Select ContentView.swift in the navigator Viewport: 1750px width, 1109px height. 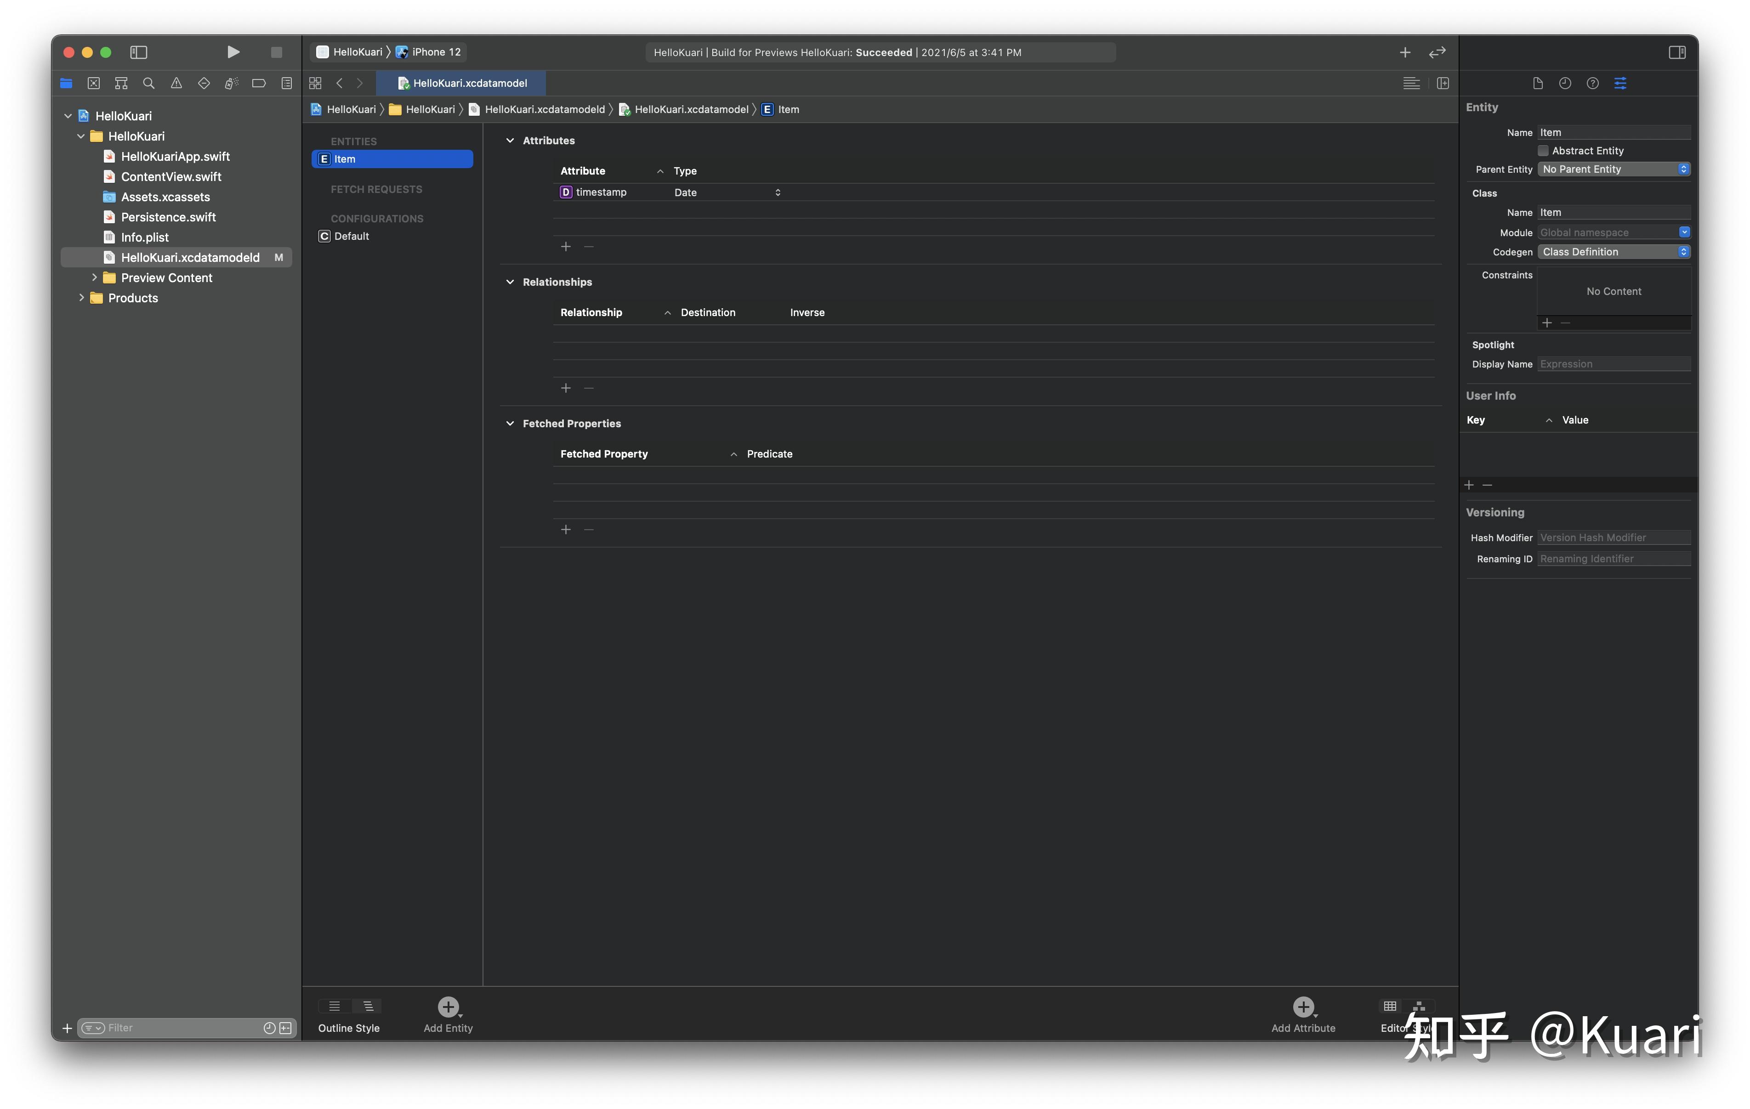(x=171, y=176)
